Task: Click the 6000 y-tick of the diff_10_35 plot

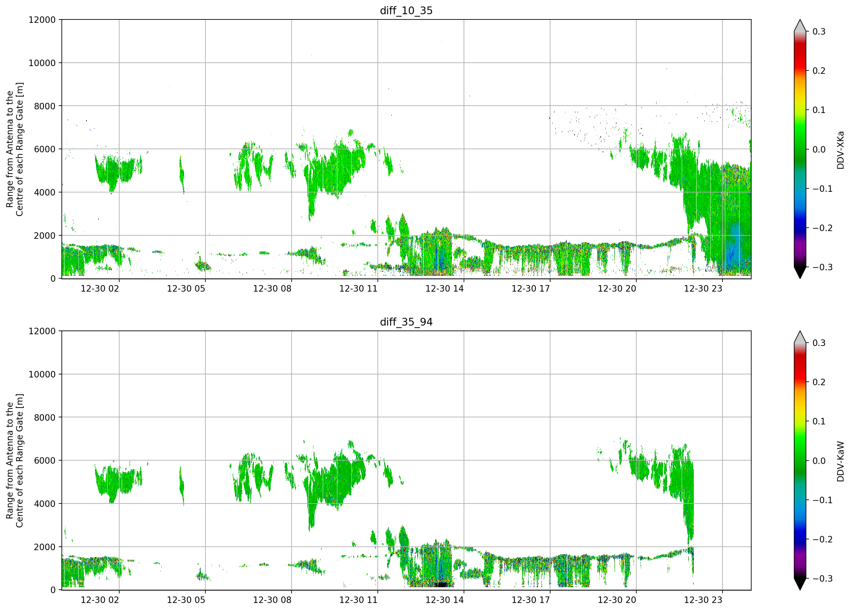Action: [x=45, y=150]
